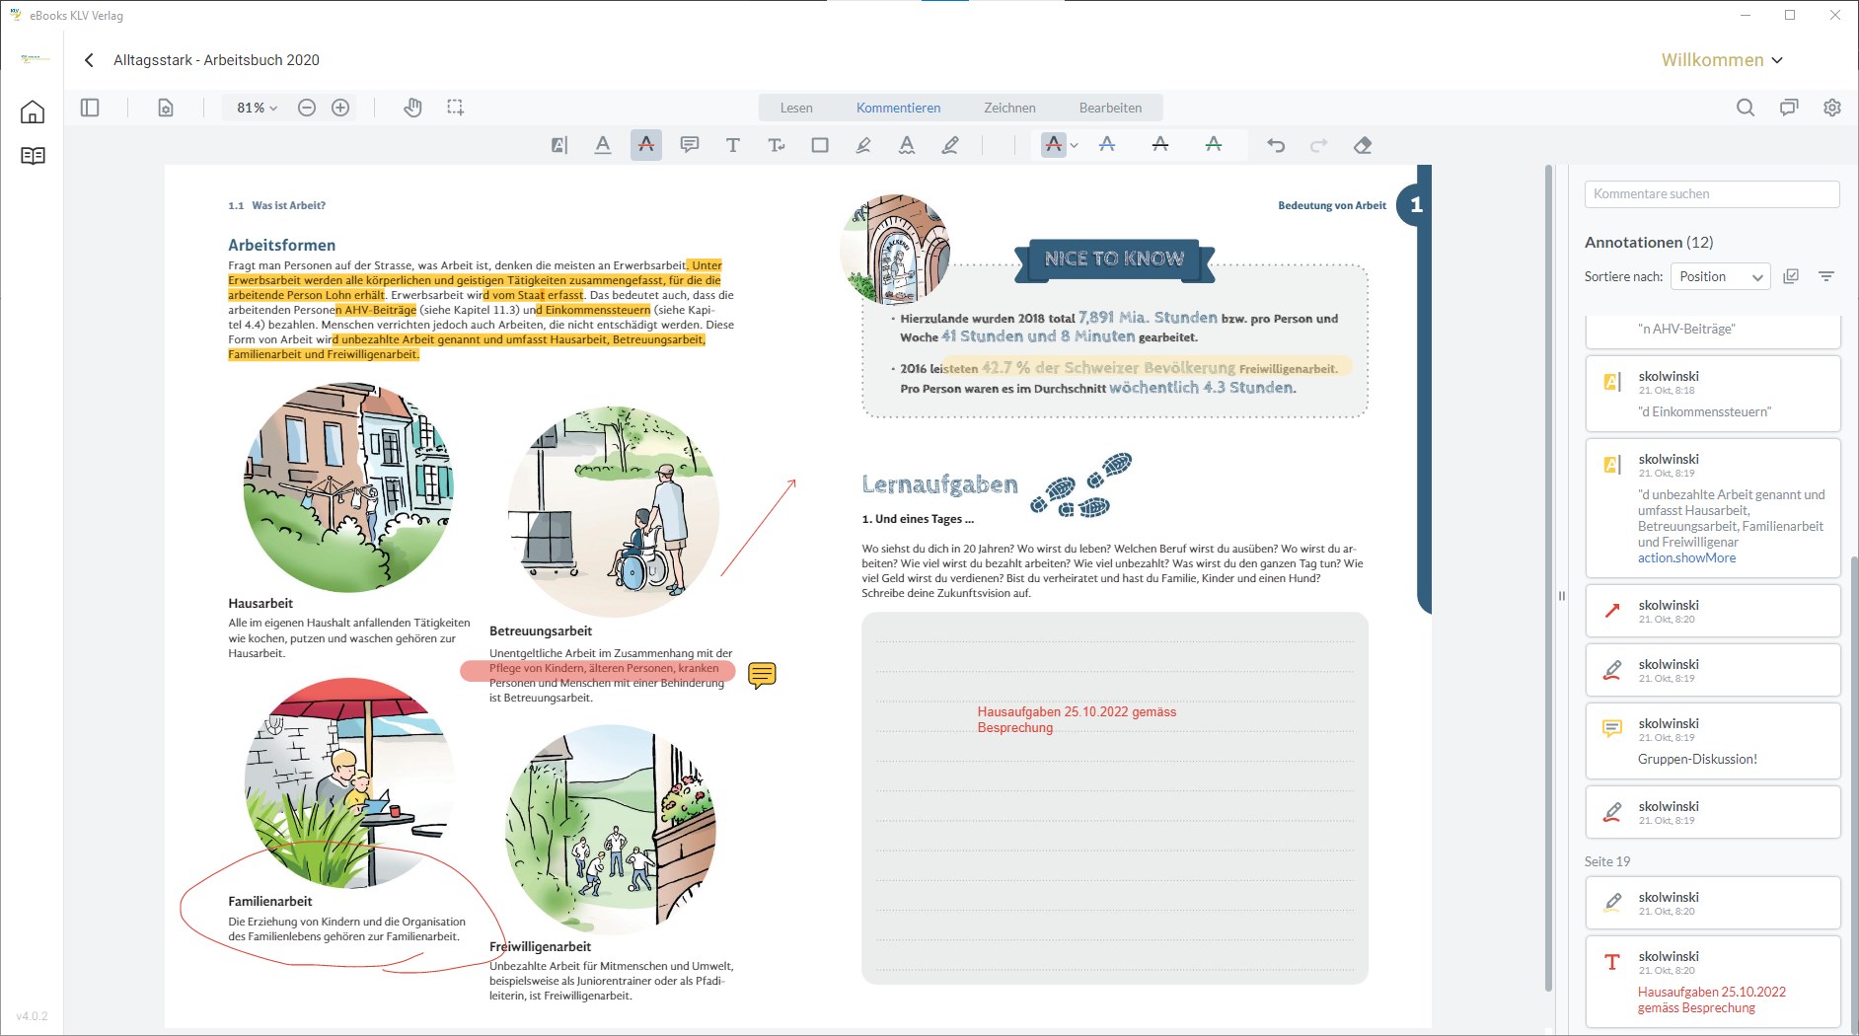1859x1036 pixels.
Task: Click the Hausarbeit illustration
Action: click(348, 487)
